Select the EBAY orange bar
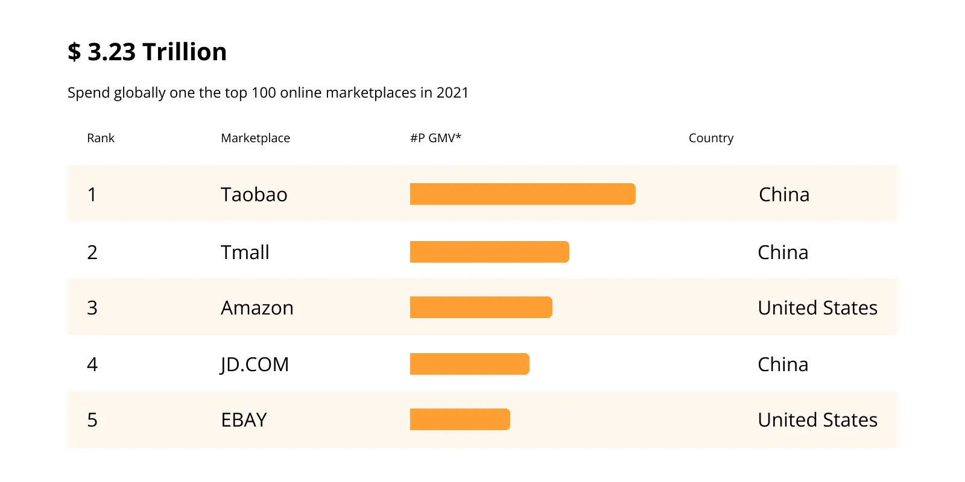Screen dimensions: 965x482 coord(460,419)
